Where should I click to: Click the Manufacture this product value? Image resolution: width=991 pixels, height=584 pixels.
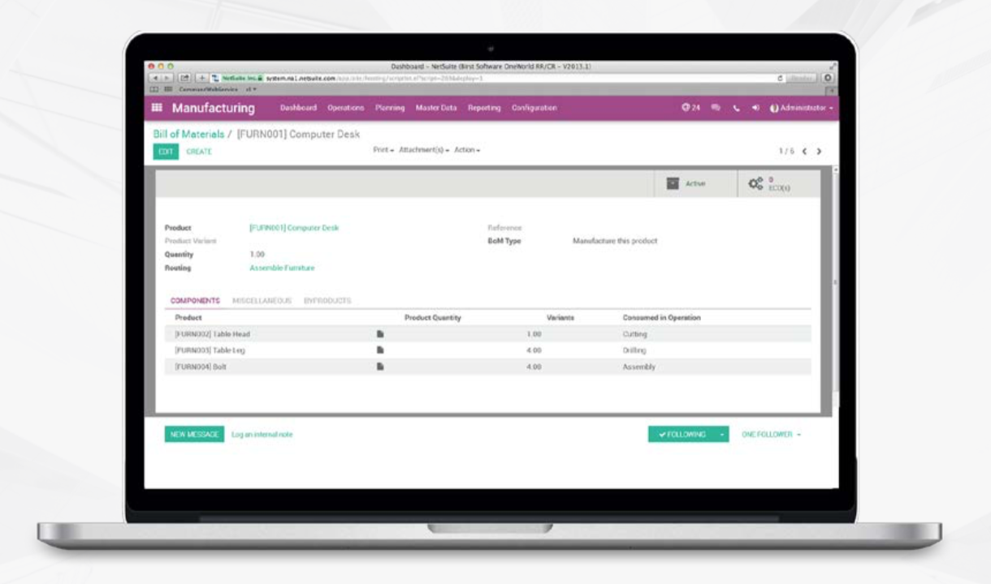tap(615, 241)
